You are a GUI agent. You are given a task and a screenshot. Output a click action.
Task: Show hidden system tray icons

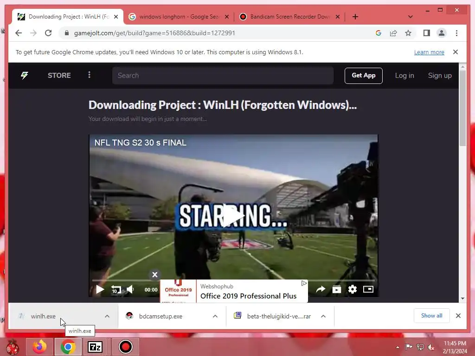coord(398,347)
